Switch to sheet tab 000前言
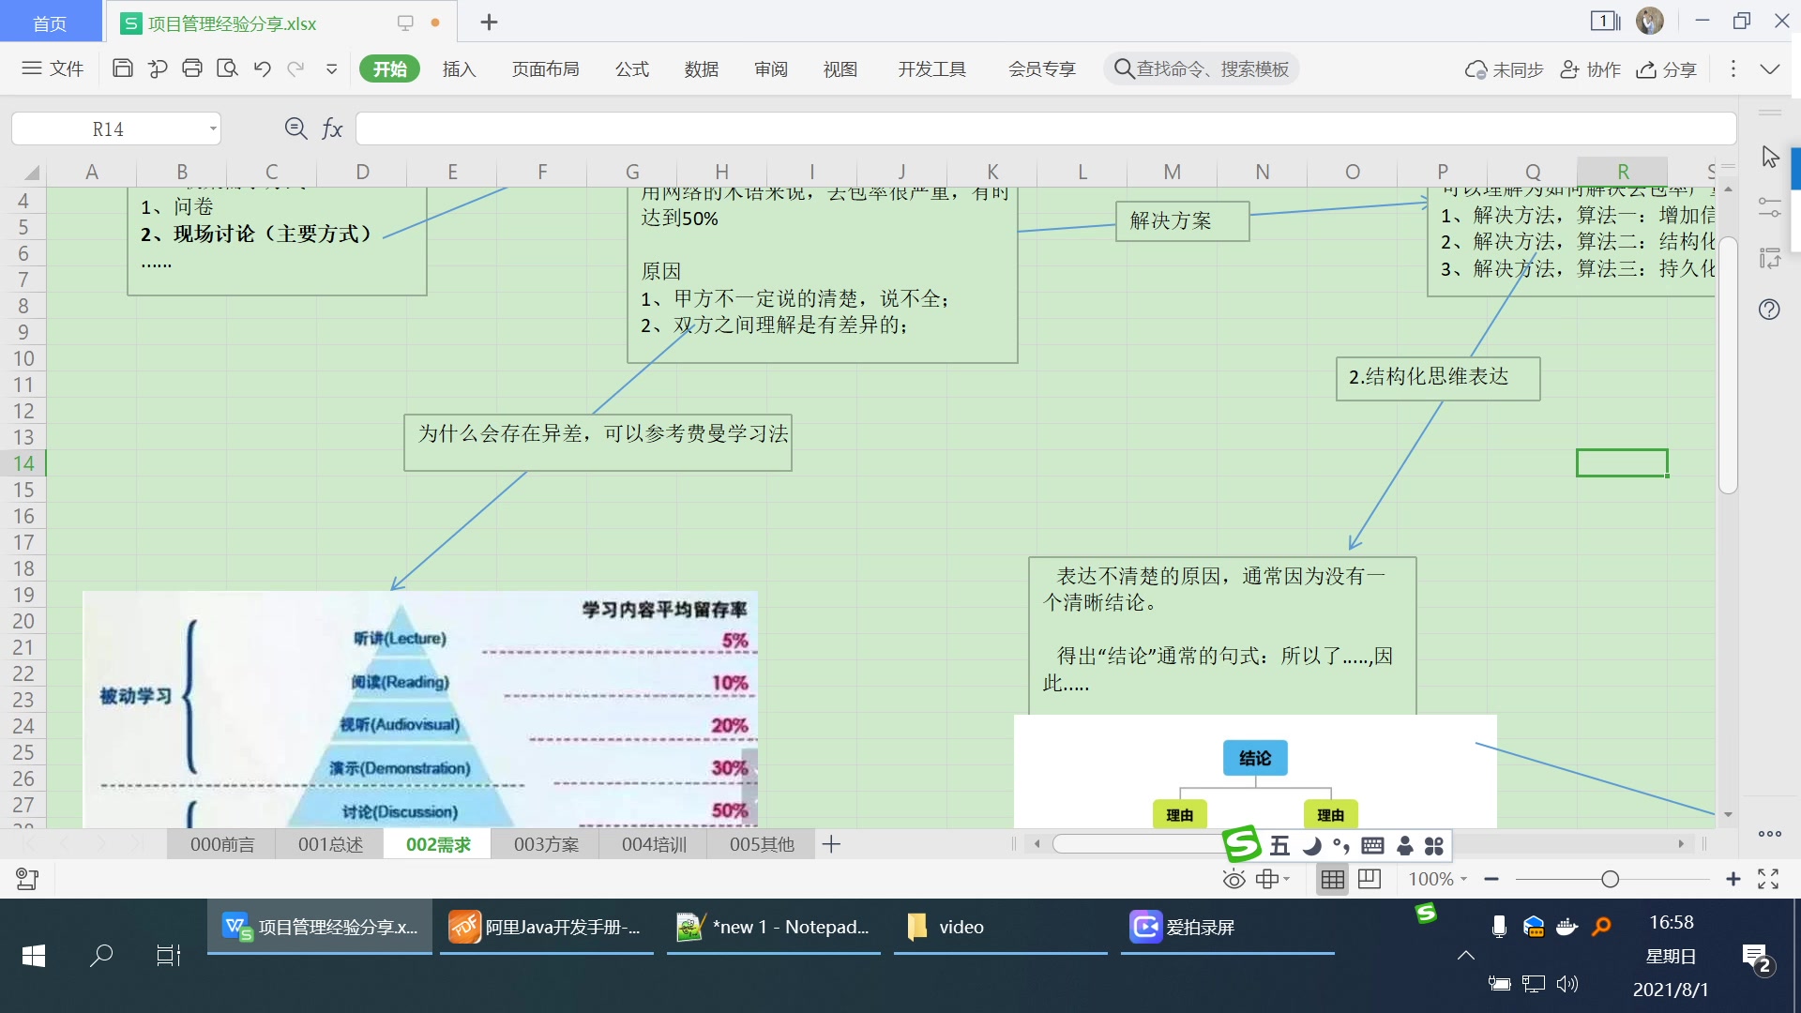Screen dimensions: 1801x1013 point(222,844)
